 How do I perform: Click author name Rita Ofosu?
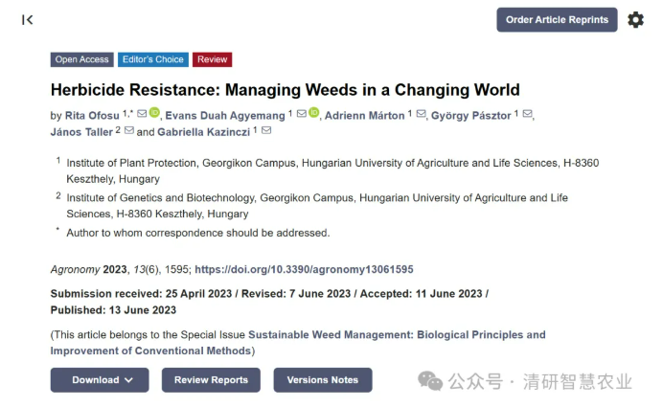pyautogui.click(x=93, y=116)
